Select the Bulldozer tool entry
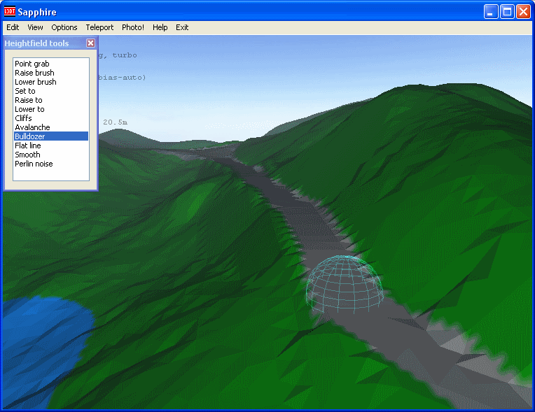 tap(30, 136)
